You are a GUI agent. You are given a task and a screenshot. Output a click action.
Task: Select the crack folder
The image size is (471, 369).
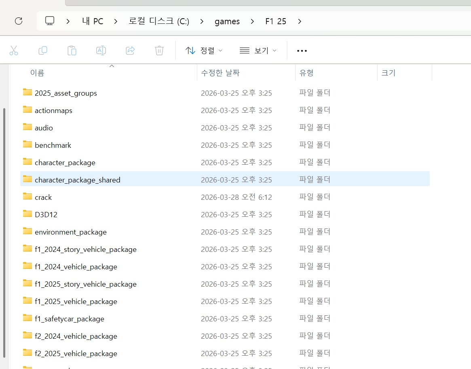(43, 197)
